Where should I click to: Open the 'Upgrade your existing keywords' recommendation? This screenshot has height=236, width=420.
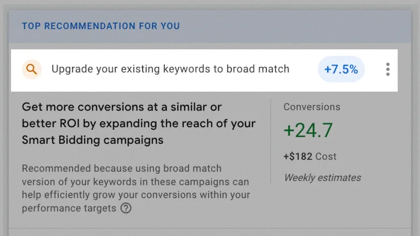tap(170, 70)
